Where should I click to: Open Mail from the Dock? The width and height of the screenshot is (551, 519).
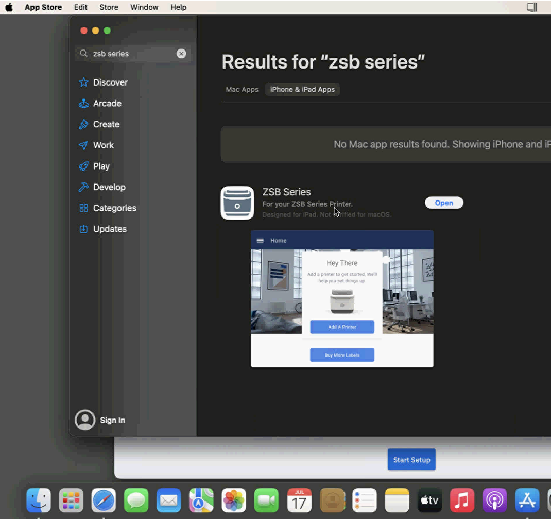(169, 500)
